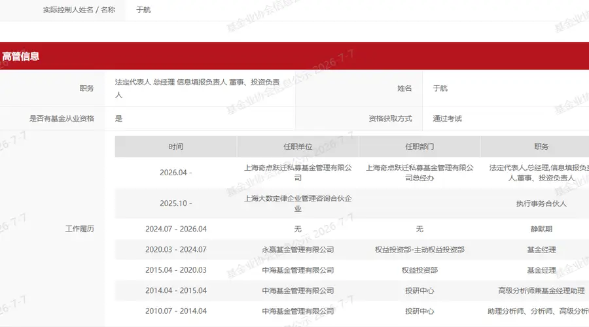Select the 2014.04 - 2015.04 date cell
This screenshot has height=327, width=589.
click(176, 290)
